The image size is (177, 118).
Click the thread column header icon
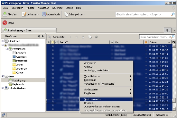click(49, 42)
